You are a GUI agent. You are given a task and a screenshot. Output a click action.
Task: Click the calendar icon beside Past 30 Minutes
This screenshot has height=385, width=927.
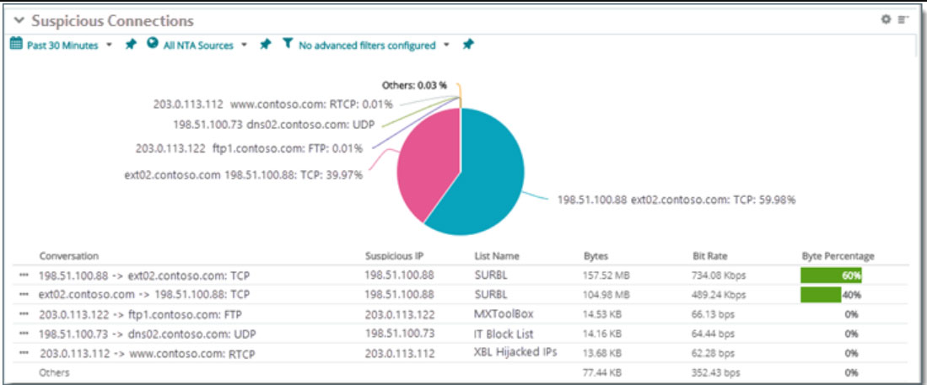16,45
